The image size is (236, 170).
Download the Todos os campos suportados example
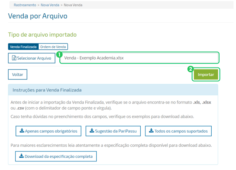point(178,131)
